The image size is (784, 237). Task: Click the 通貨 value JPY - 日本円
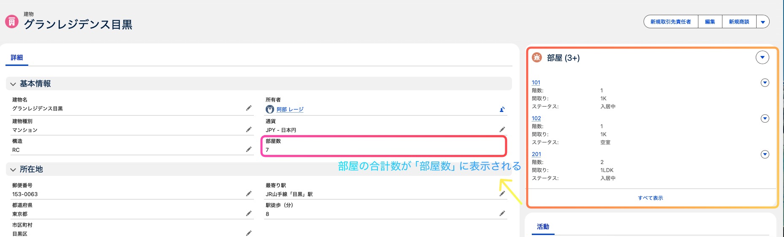point(281,130)
